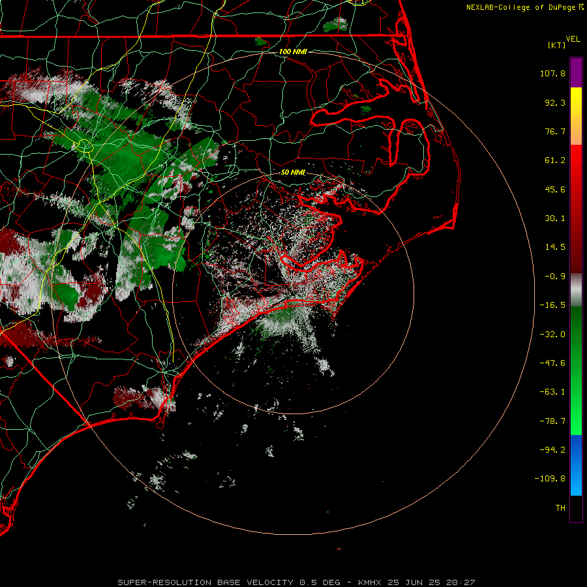Click the 100 NMI range ring label
Image resolution: width=587 pixels, height=587 pixels.
[293, 52]
